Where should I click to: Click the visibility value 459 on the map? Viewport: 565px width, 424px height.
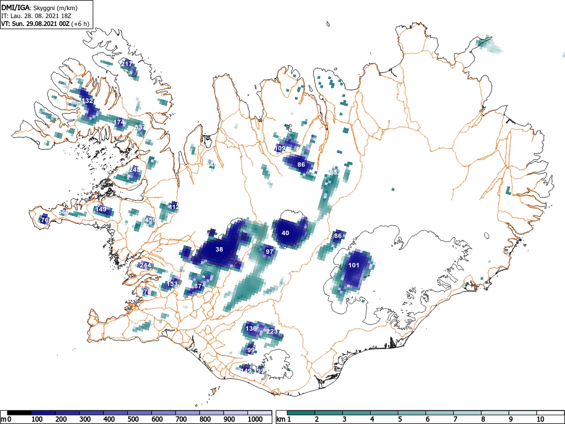point(150,219)
